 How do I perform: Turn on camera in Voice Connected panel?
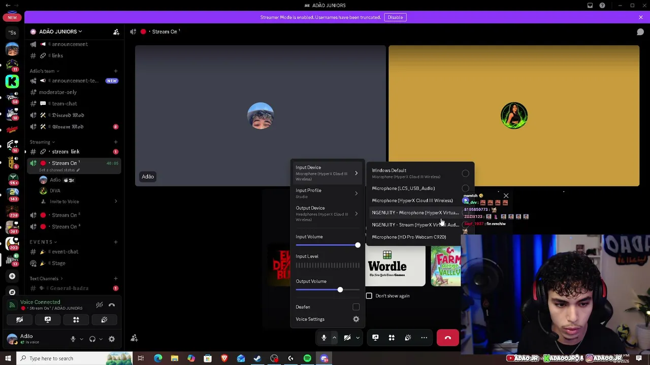(19, 320)
